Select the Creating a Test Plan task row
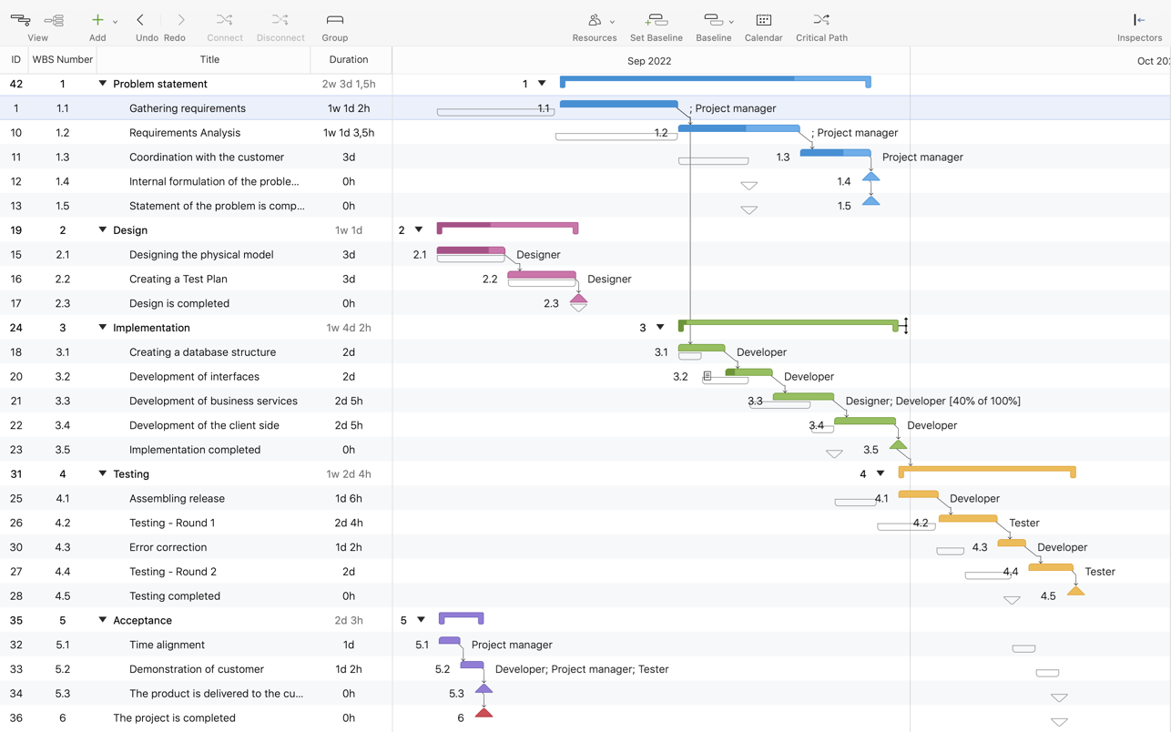The image size is (1171, 732). [178, 280]
